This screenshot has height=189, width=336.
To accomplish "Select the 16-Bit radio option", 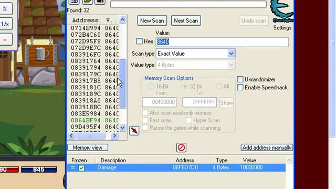I will (151, 86).
